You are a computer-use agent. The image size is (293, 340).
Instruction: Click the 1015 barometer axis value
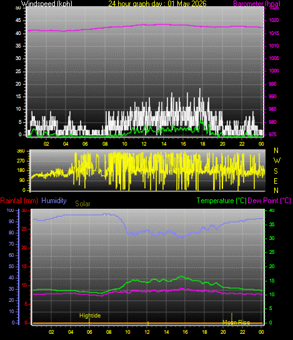(274, 33)
